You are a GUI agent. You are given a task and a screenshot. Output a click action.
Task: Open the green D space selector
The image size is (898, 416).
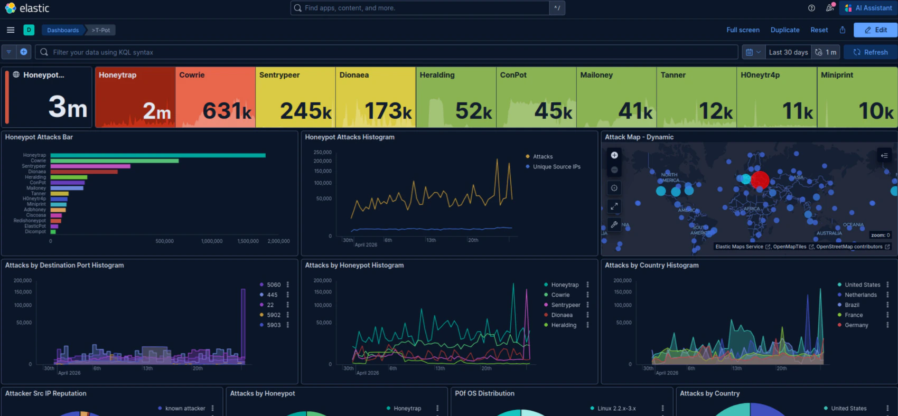coord(29,30)
